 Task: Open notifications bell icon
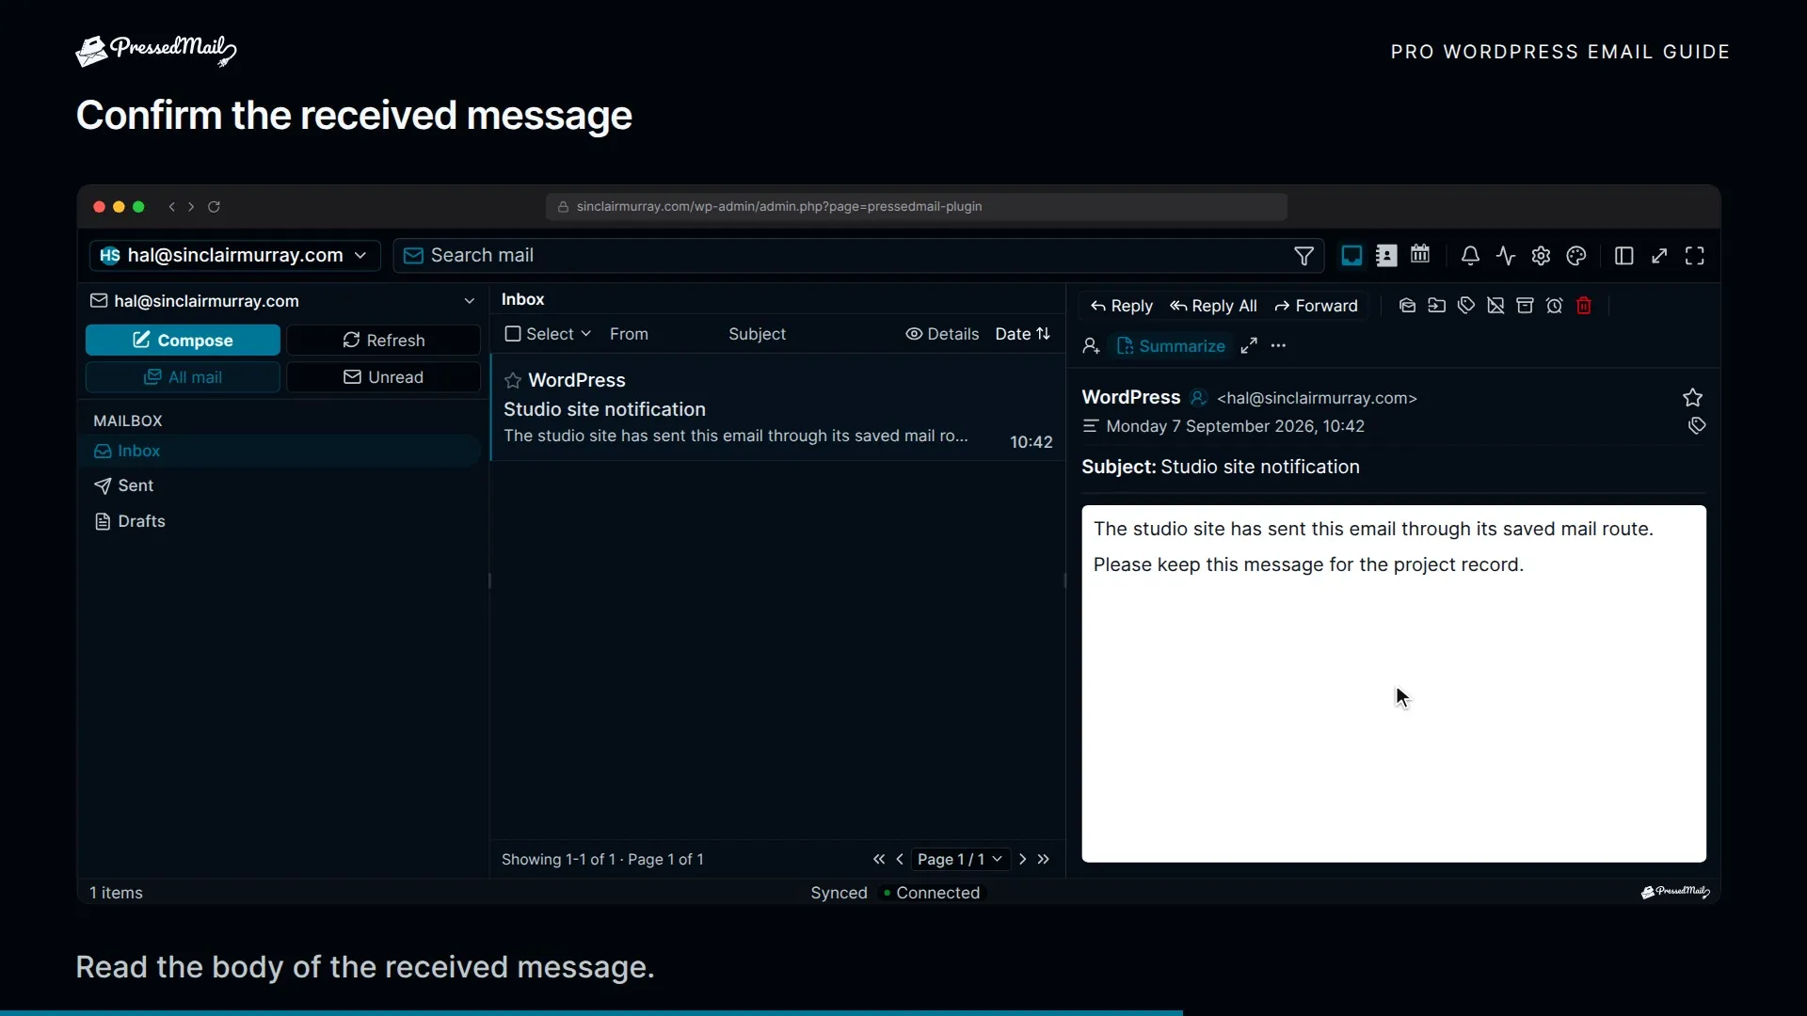[1470, 256]
